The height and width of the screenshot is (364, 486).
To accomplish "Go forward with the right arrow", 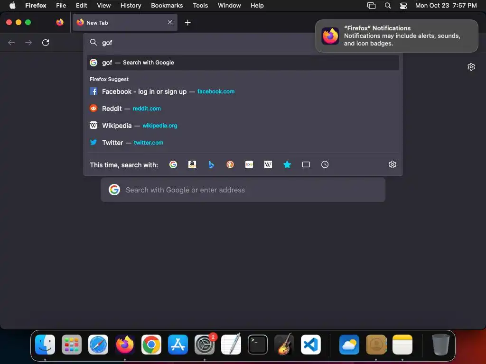I will point(28,43).
